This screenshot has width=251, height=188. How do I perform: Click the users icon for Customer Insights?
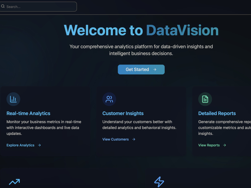click(x=109, y=99)
